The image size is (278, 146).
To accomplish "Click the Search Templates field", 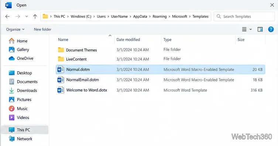I will click(x=244, y=17).
